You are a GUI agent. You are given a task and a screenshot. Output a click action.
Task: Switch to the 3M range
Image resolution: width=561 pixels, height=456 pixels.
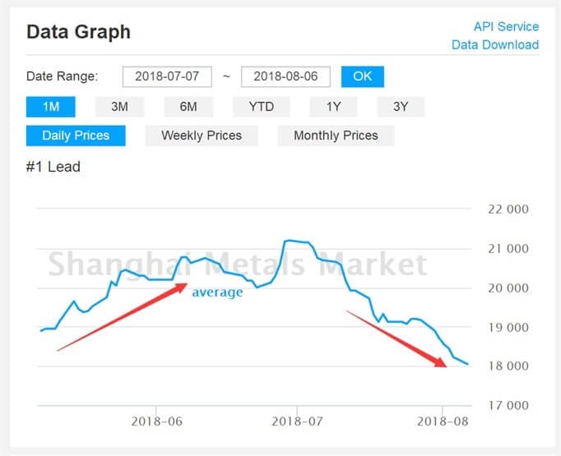point(118,106)
